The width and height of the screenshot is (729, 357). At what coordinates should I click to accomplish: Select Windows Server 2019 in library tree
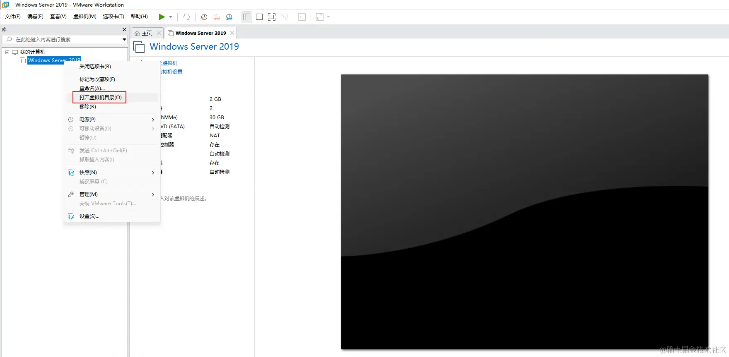tap(54, 60)
